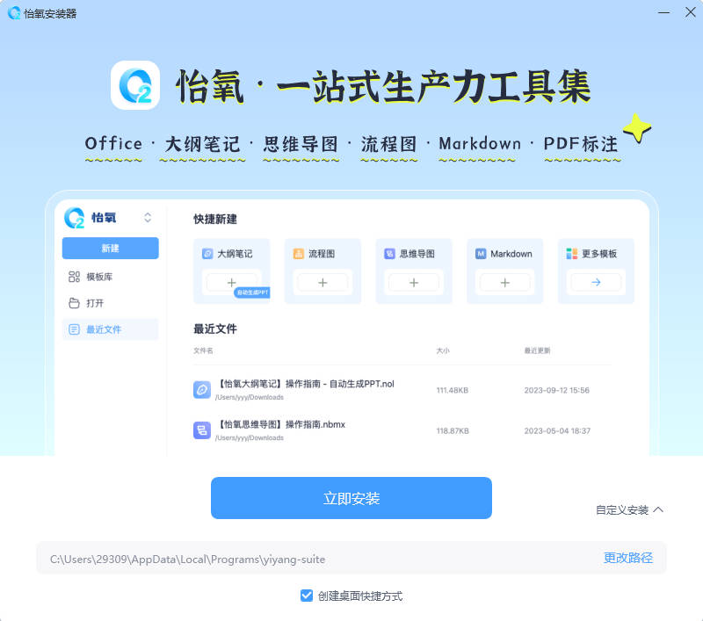
Task: Click the 最近文件 heading above file table
Action: (215, 329)
